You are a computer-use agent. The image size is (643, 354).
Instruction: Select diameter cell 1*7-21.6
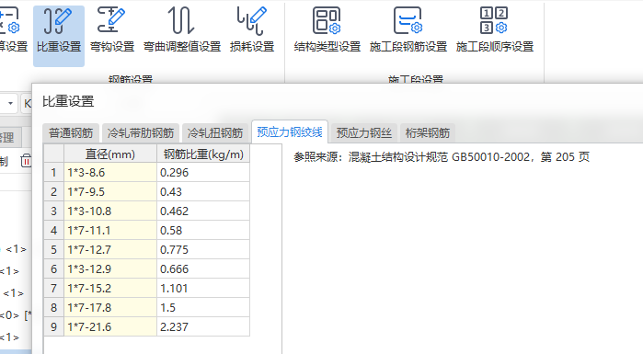(110, 326)
